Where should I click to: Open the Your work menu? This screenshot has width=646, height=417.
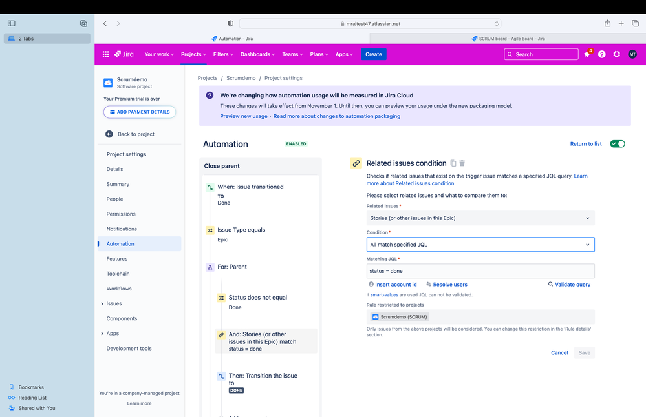(x=159, y=54)
